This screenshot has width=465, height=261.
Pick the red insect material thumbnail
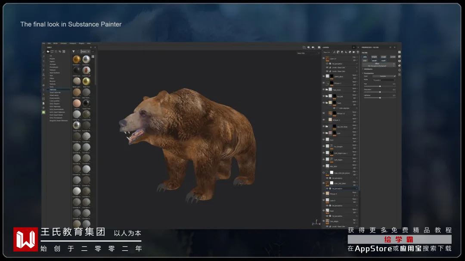click(86, 70)
